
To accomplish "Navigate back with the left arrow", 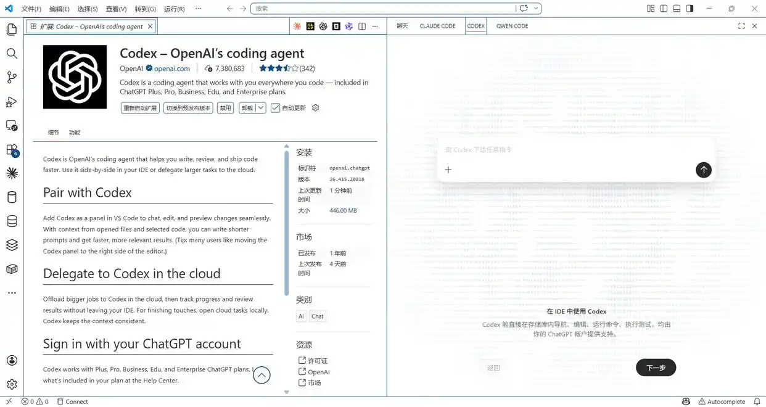I will pyautogui.click(x=230, y=9).
